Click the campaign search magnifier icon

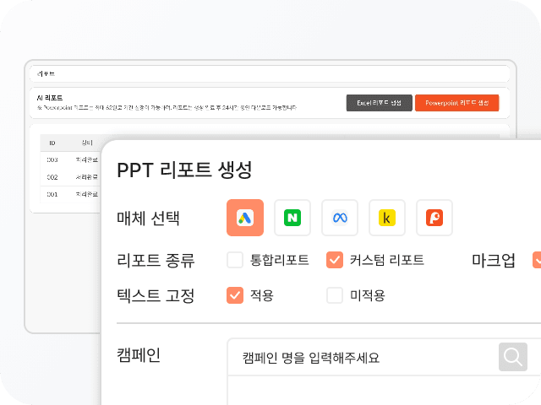point(513,357)
